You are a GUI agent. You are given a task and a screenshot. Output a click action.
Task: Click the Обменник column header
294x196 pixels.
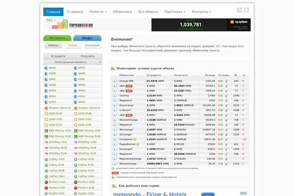pyautogui.click(x=126, y=75)
